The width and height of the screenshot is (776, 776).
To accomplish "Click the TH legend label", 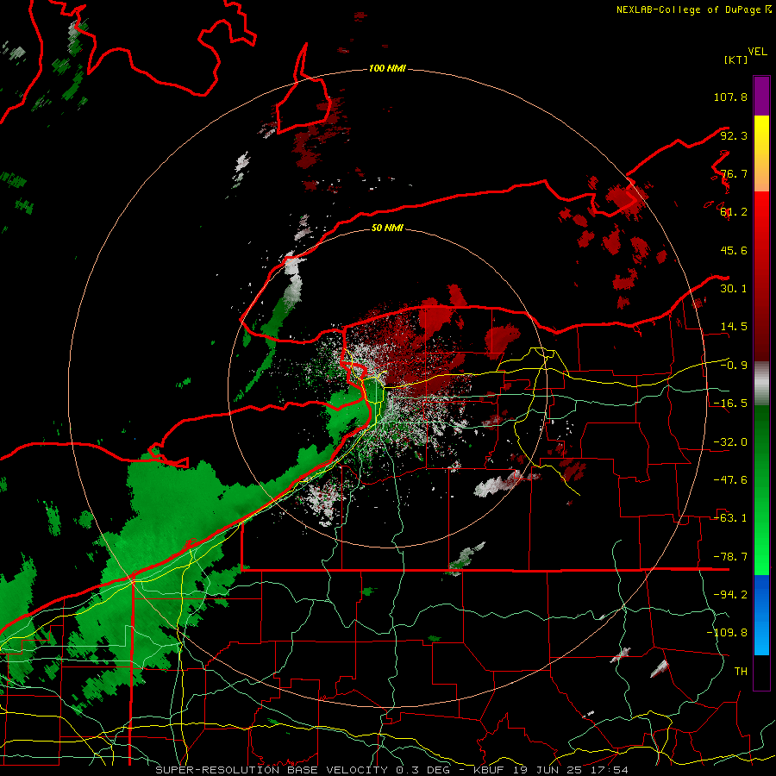I will [741, 672].
